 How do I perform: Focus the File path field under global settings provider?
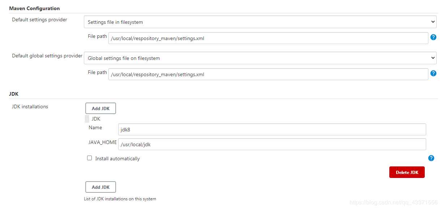(268, 74)
